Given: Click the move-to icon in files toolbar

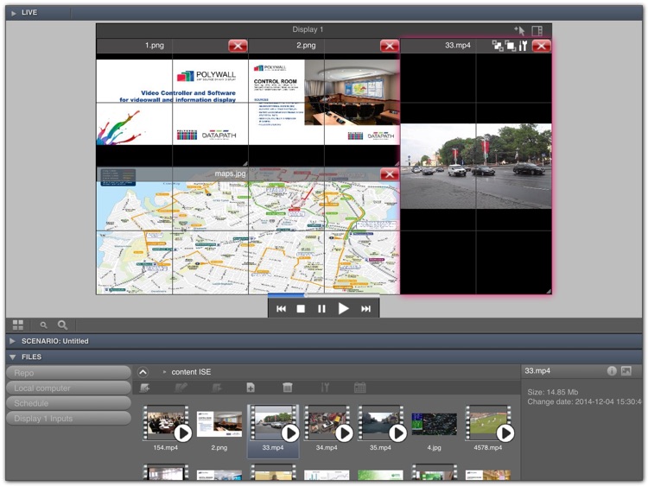Looking at the screenshot, I should [217, 388].
